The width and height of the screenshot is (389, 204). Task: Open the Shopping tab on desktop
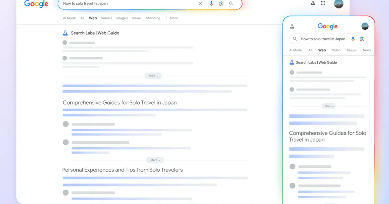point(153,18)
